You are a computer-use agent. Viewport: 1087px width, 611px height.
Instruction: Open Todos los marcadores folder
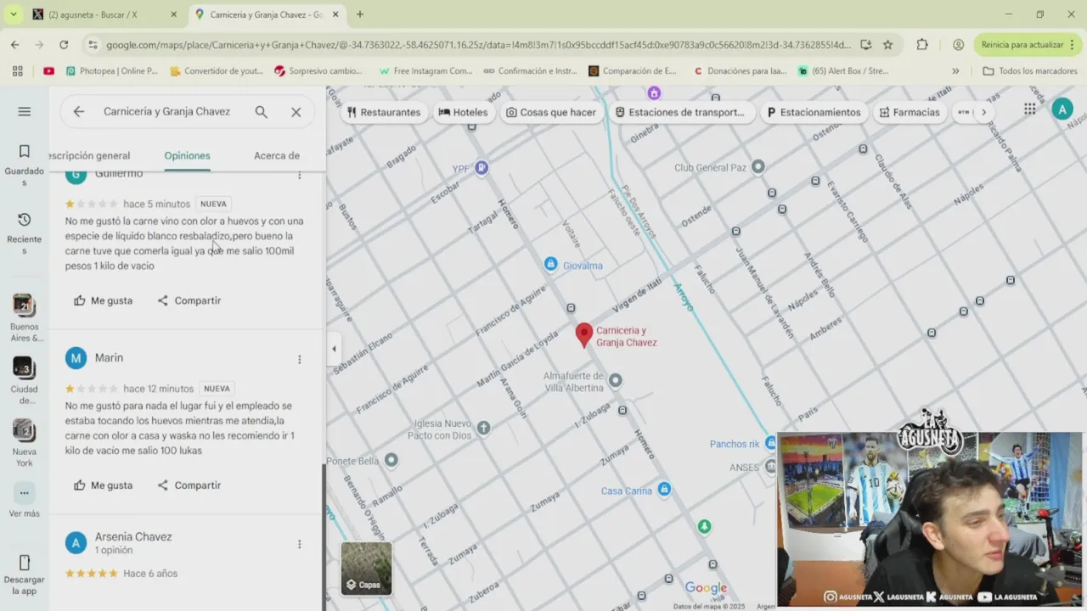tap(1030, 71)
